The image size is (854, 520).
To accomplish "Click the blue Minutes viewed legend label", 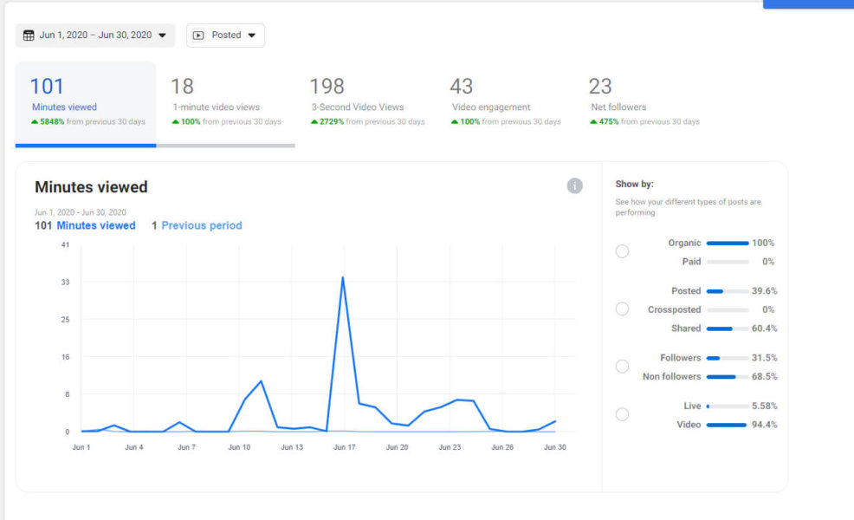I will coord(96,225).
